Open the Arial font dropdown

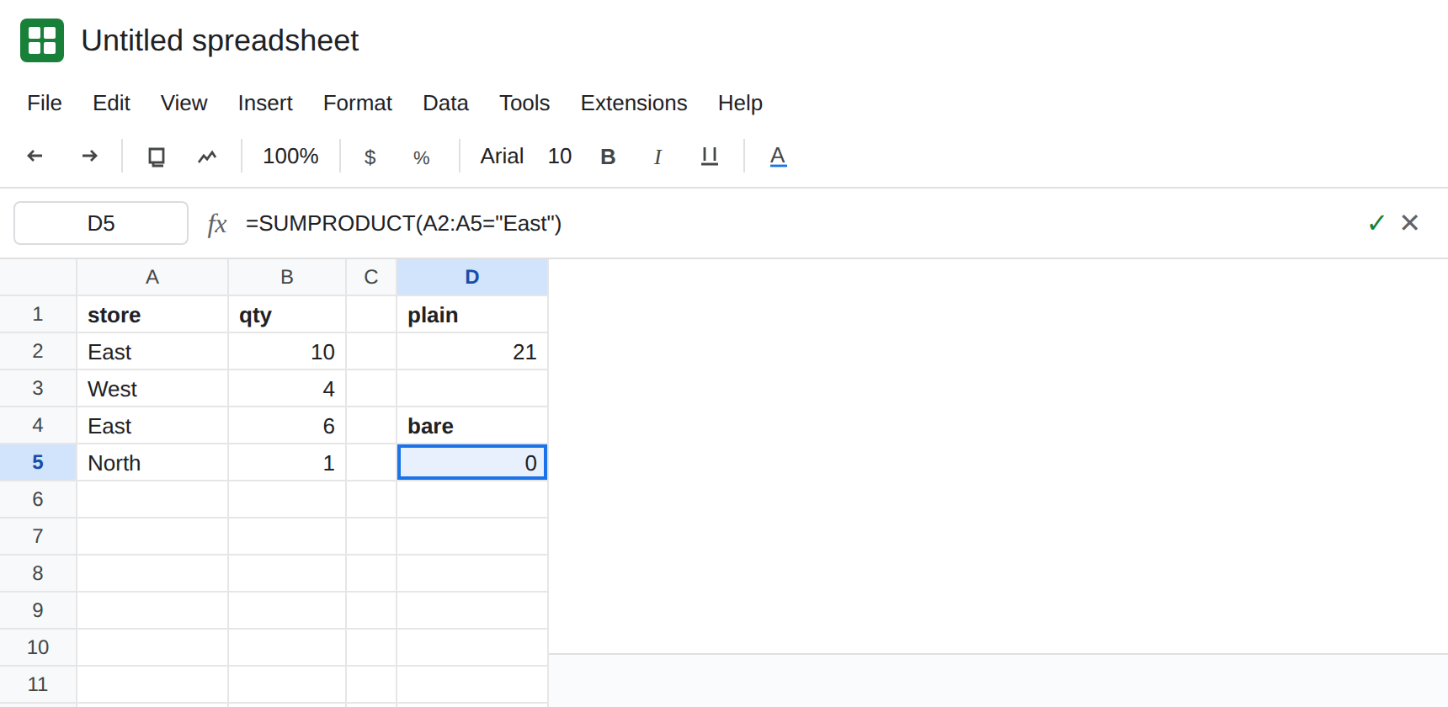pos(502,157)
